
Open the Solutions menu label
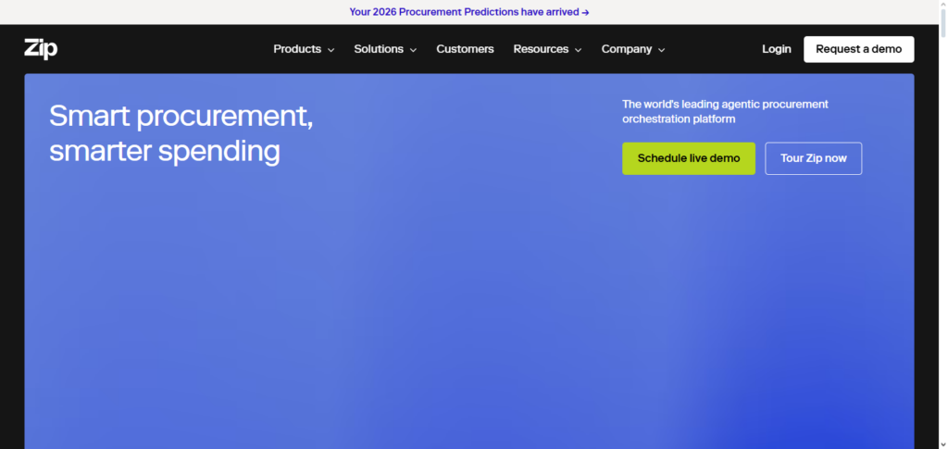[x=379, y=49]
